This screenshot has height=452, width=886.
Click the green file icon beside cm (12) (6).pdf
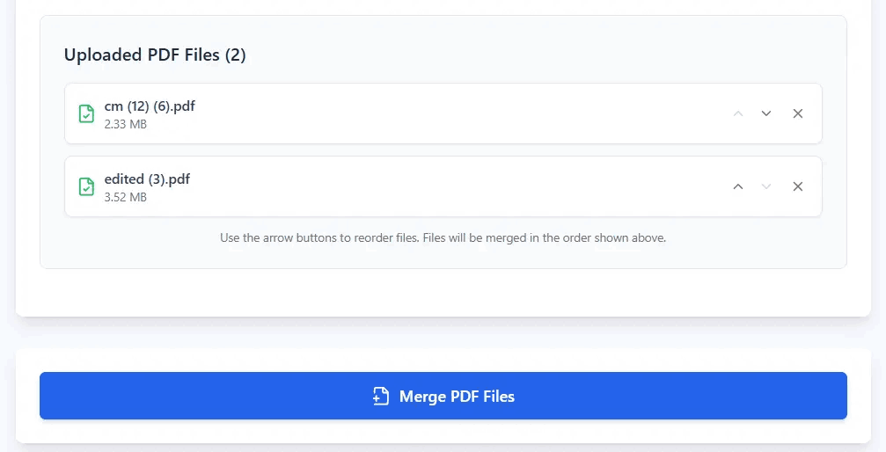[x=86, y=113]
